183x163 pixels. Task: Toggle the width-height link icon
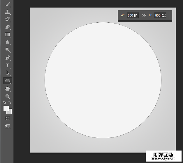143,15
